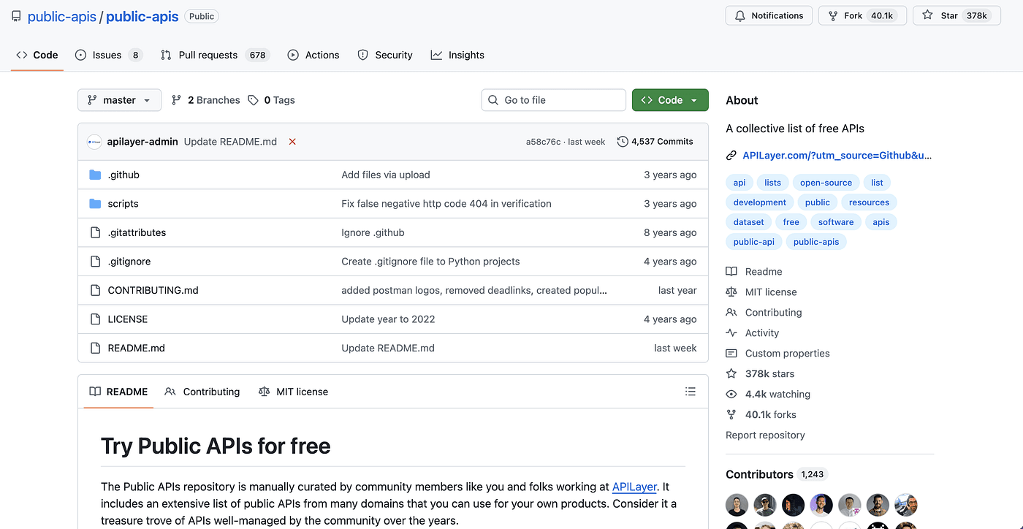Click the red failed status X icon

click(292, 142)
